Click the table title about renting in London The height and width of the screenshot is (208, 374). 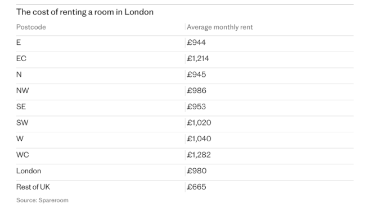85,12
